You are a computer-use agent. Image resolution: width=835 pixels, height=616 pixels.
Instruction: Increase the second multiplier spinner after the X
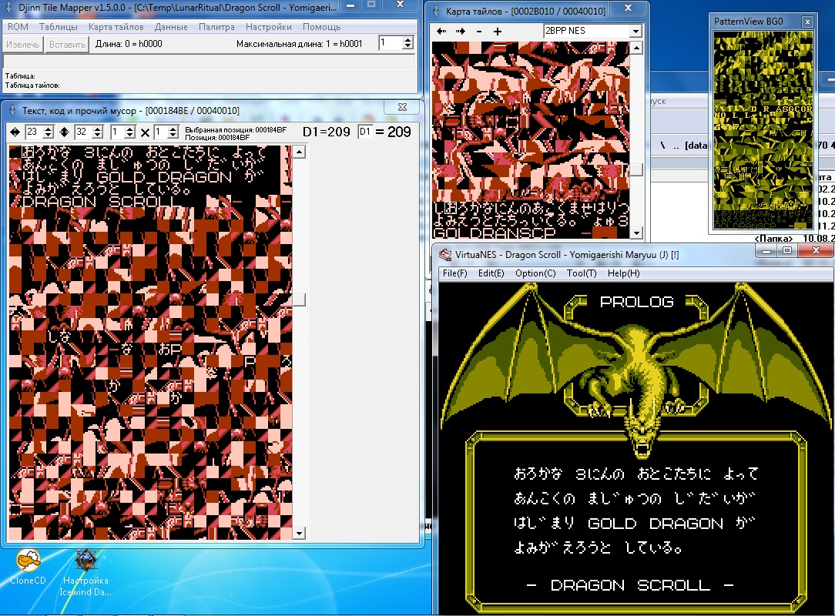173,129
